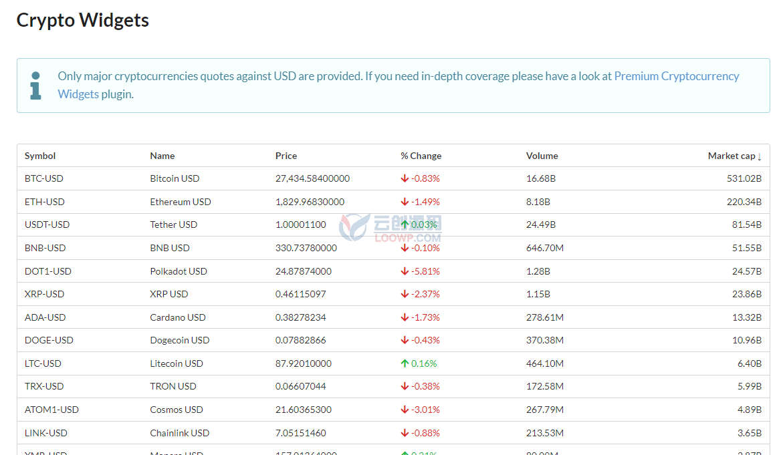The height and width of the screenshot is (455, 781).
Task: Click the green up arrow for Litecoin
Action: point(405,363)
